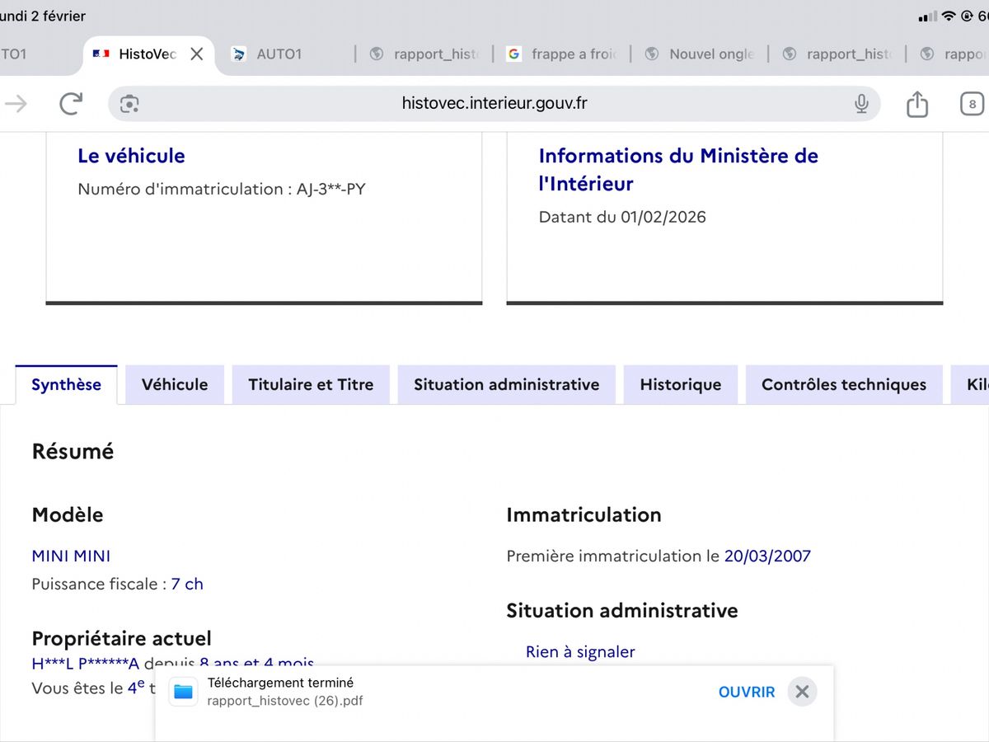
Task: Select the Situation administrative tab
Action: [506, 385]
